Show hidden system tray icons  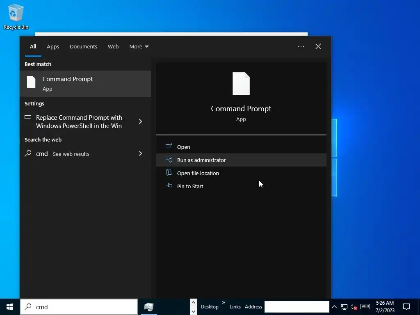pos(334,307)
